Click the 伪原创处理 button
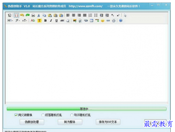The width and height of the screenshot is (175, 132). click(32, 122)
